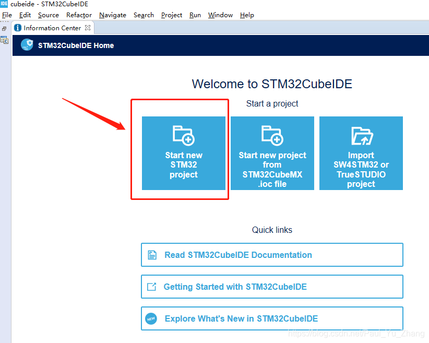The width and height of the screenshot is (429, 343).
Task: Select the Information Center tab
Action: coord(52,28)
